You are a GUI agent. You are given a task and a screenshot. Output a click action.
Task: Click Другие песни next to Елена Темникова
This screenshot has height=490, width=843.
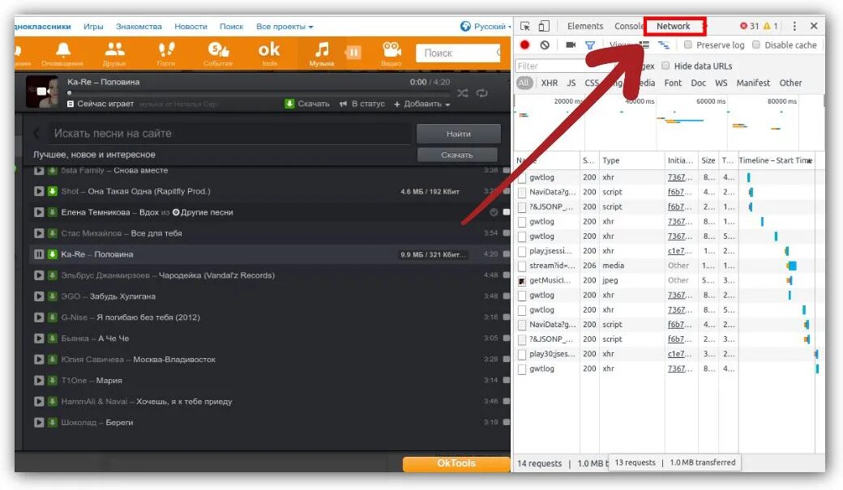coord(203,212)
